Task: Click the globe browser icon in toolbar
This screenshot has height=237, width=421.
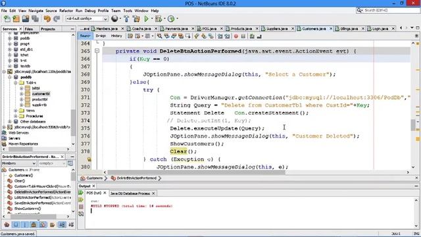Action: pos(114,18)
